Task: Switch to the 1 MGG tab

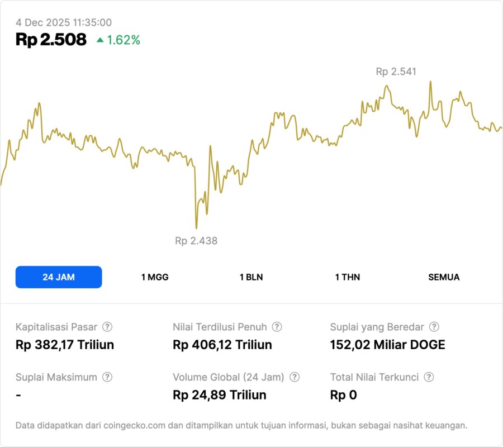Action: coord(155,277)
